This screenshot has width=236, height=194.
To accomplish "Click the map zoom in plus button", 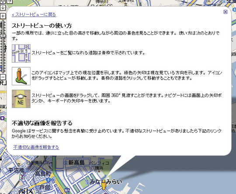I will click(3, 16).
